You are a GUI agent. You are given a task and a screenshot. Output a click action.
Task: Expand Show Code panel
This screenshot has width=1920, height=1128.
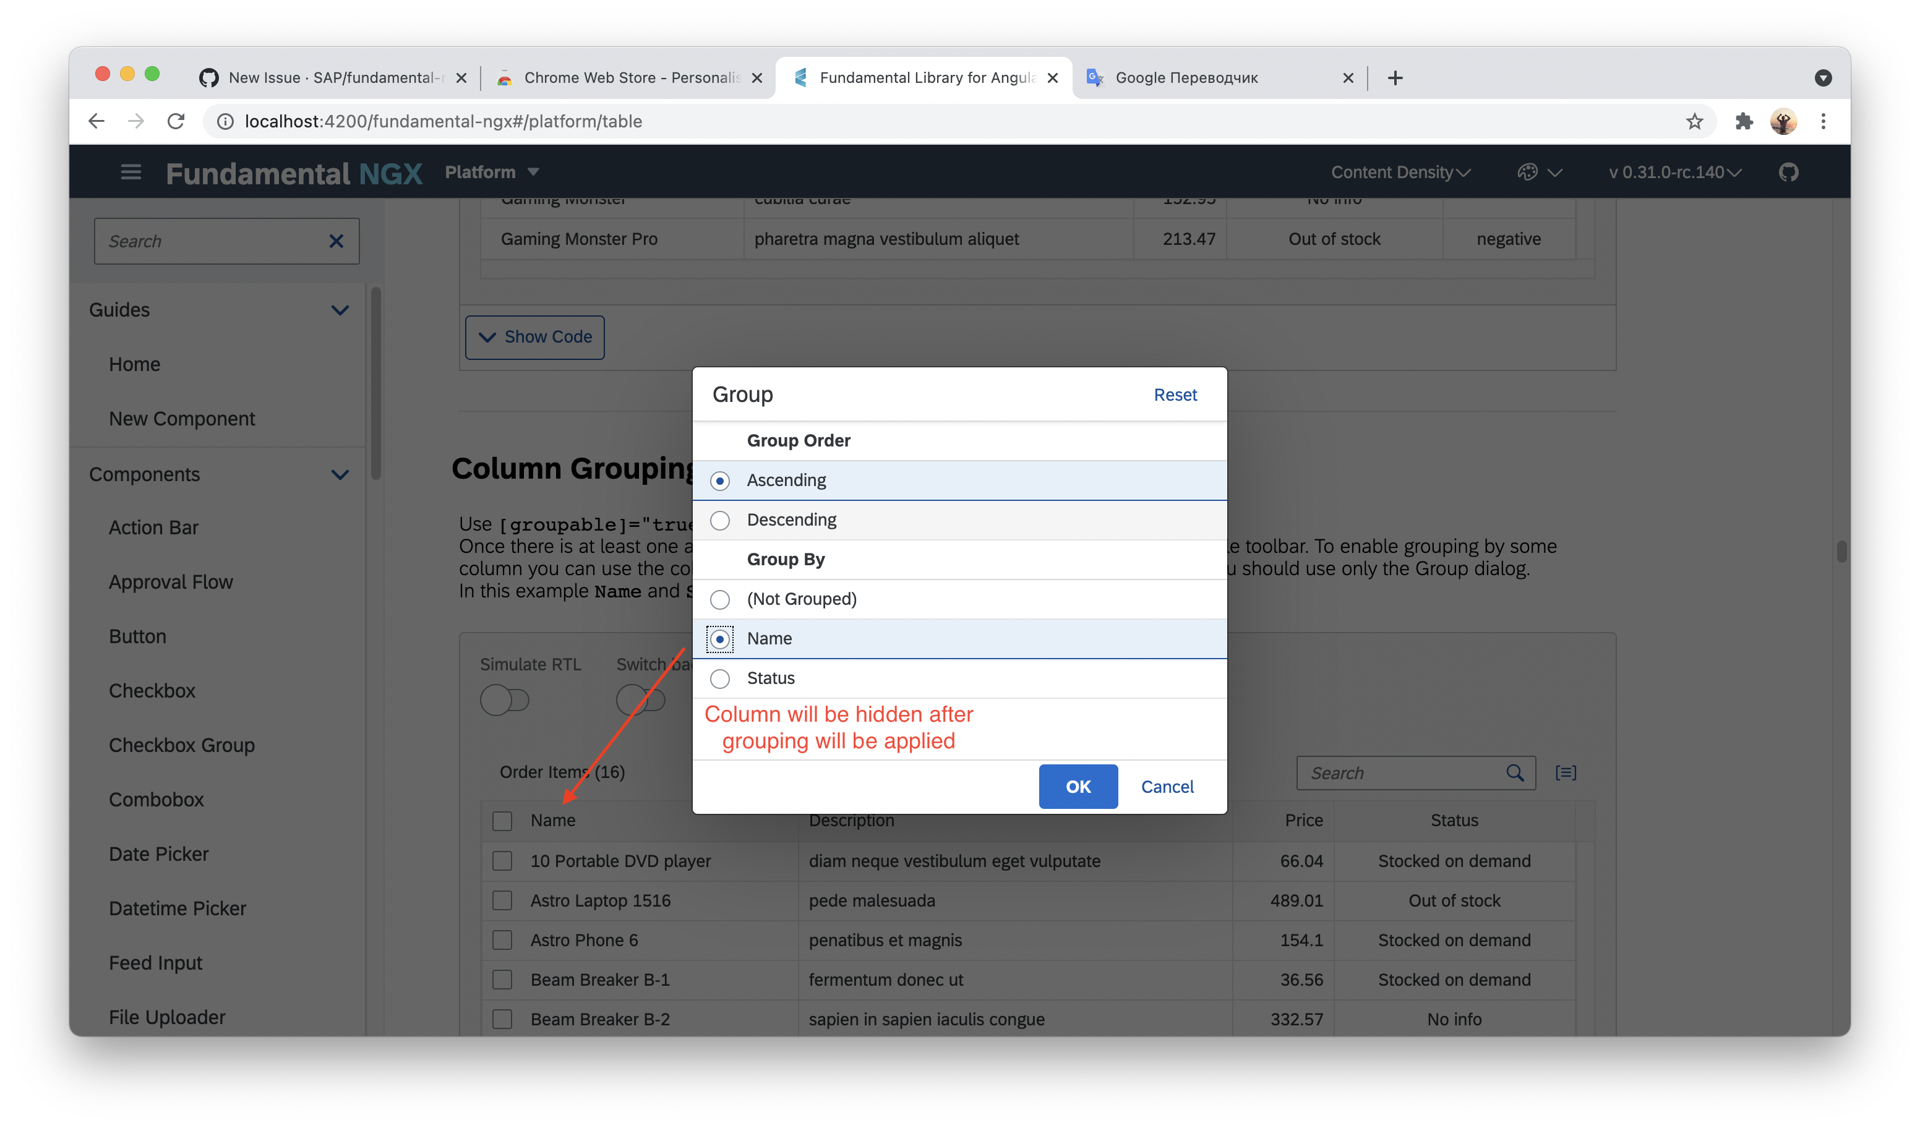click(535, 338)
